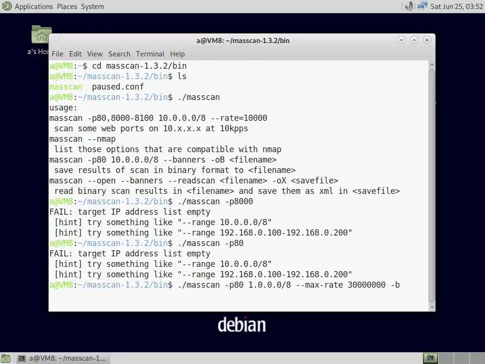The width and height of the screenshot is (485, 364).
Task: Open the Places menu in top panel
Action: (x=67, y=7)
